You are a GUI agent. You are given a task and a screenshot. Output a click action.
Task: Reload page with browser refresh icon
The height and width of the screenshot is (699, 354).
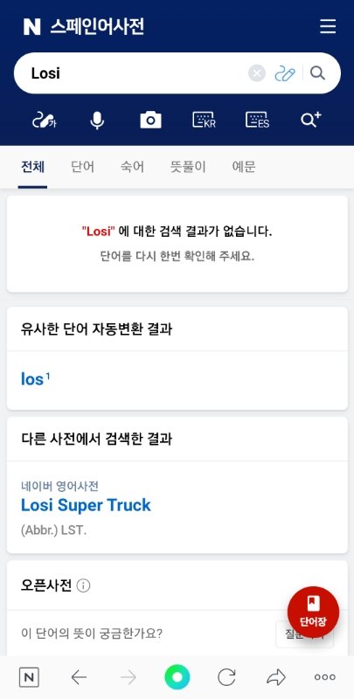point(226,678)
